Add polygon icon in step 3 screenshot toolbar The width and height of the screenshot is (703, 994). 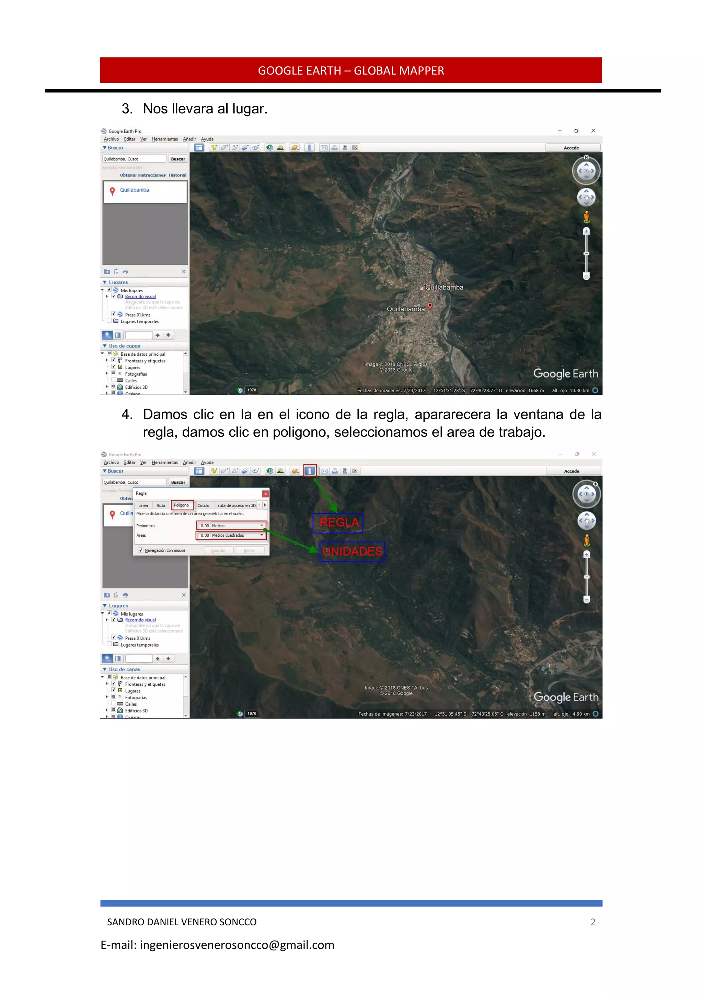(x=224, y=148)
